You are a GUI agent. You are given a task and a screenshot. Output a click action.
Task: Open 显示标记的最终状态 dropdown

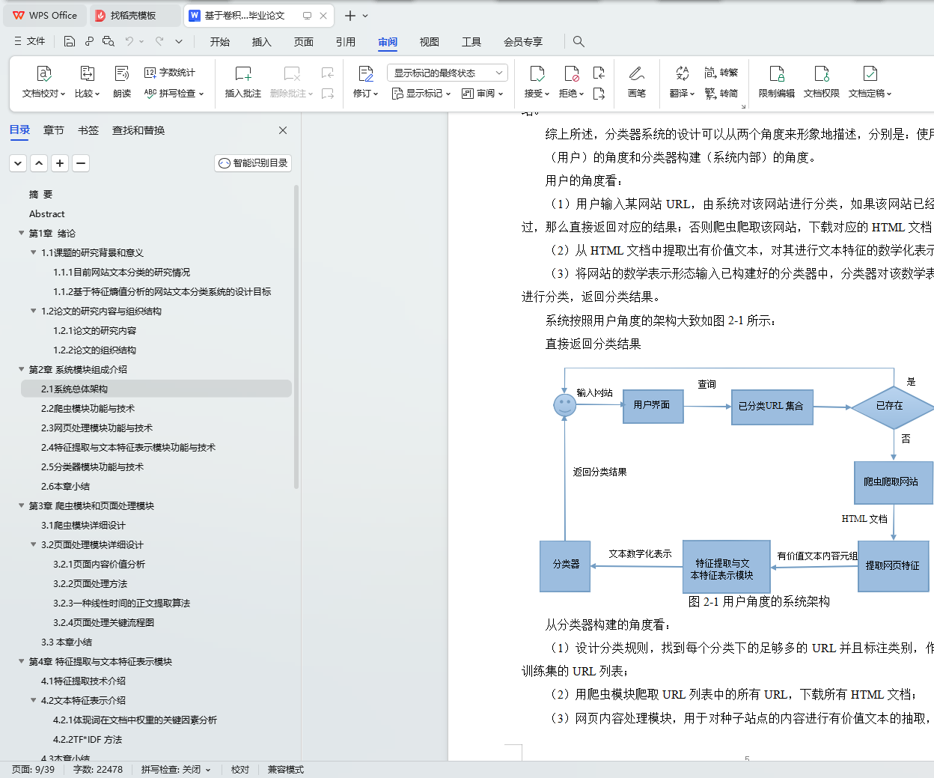[448, 73]
